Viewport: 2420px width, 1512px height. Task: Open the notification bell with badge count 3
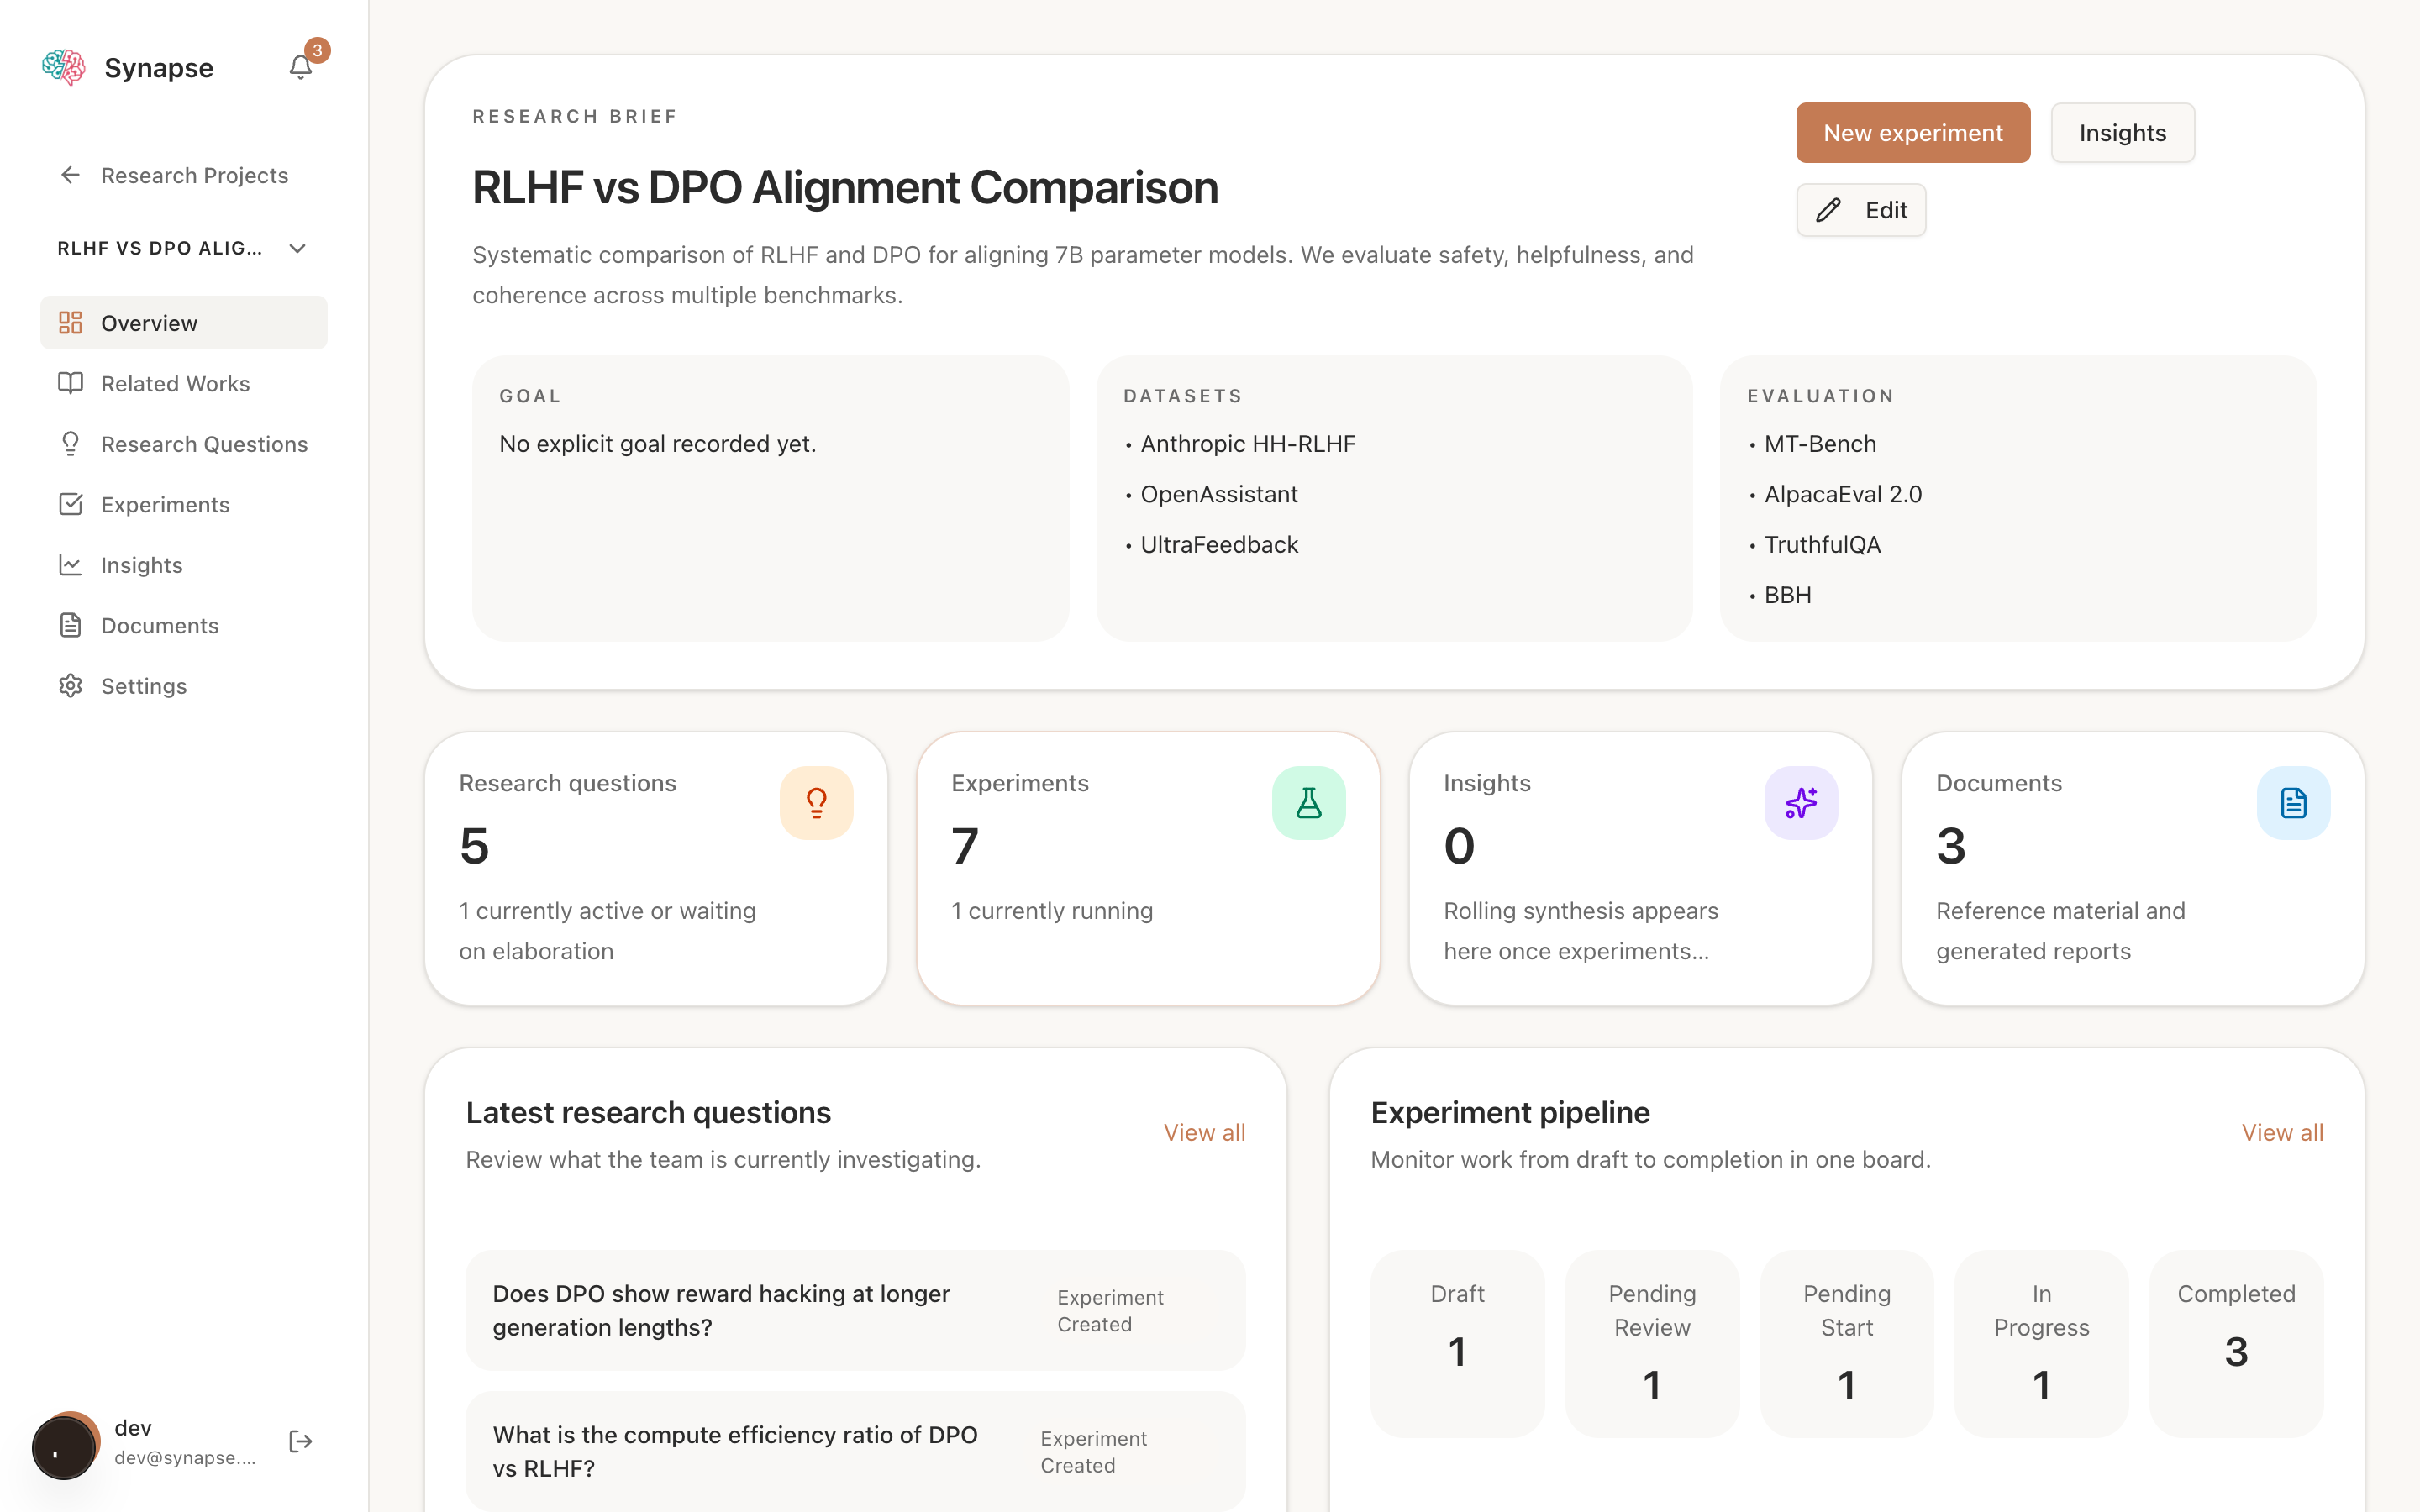click(x=301, y=66)
